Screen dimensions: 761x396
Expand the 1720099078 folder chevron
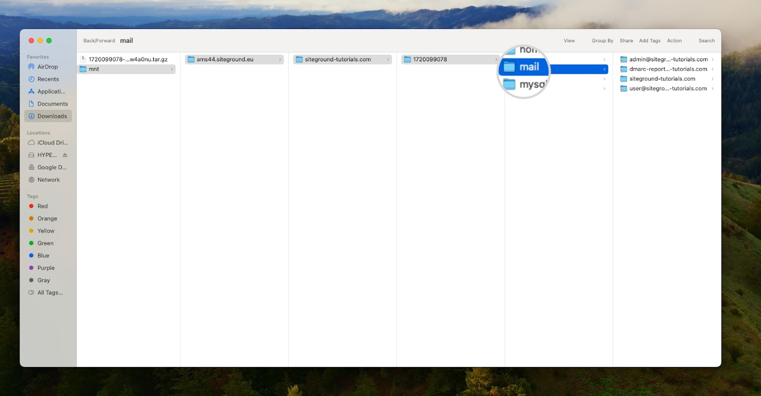496,59
